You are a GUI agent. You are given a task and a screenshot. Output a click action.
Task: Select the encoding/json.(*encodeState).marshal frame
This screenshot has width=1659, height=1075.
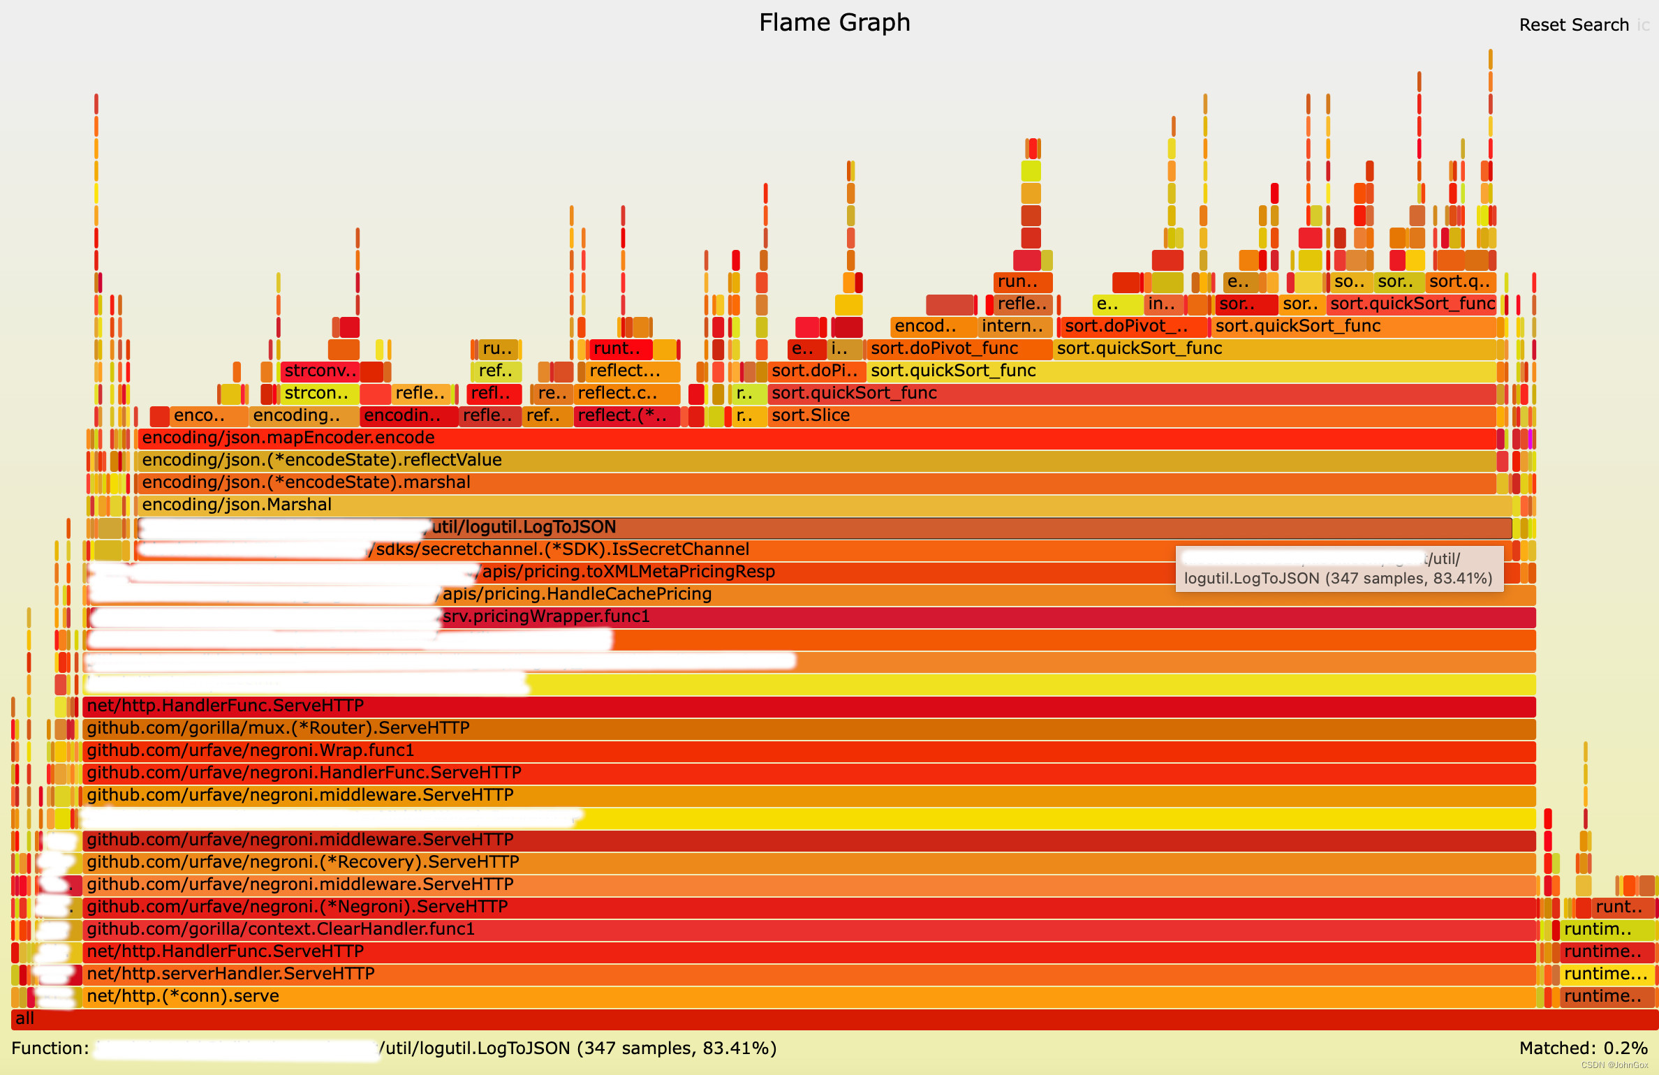tap(817, 482)
